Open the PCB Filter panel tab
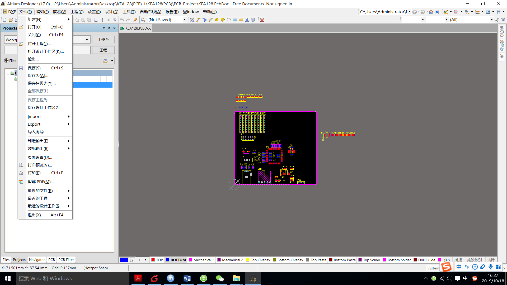The width and height of the screenshot is (507, 285). (x=66, y=260)
